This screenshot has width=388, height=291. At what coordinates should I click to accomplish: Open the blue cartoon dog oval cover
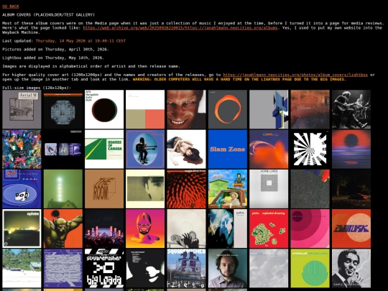[x=22, y=189]
